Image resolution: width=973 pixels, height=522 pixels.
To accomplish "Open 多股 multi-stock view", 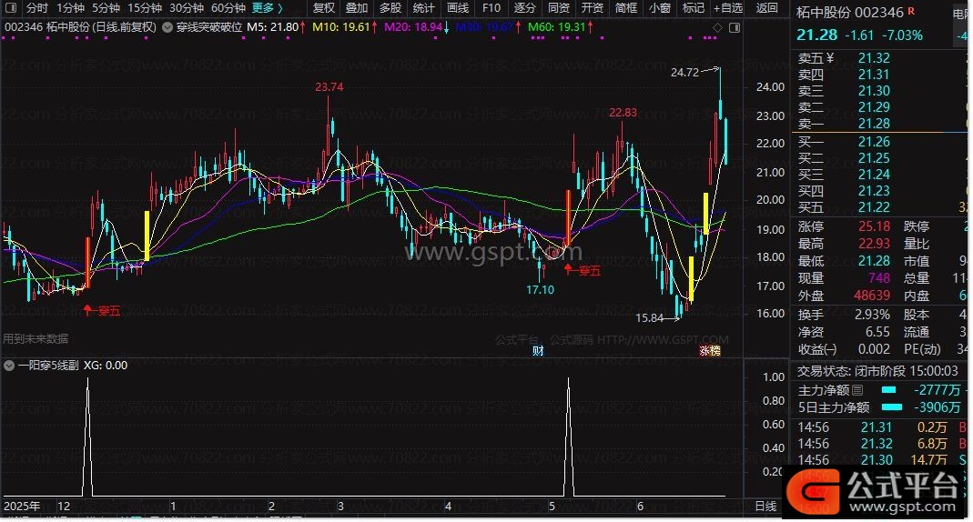I will 390,8.
